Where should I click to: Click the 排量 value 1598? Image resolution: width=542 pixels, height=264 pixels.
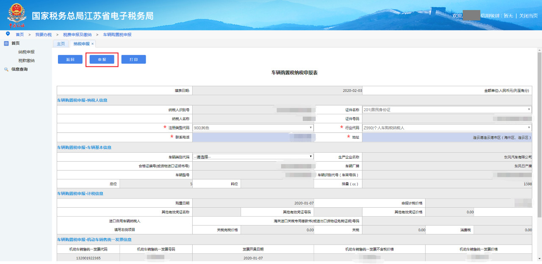pyautogui.click(x=527, y=184)
